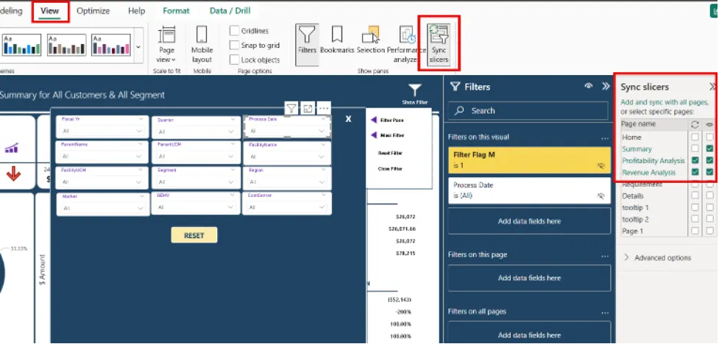The width and height of the screenshot is (719, 344).
Task: Check the Snap to grid option
Action: tap(234, 46)
